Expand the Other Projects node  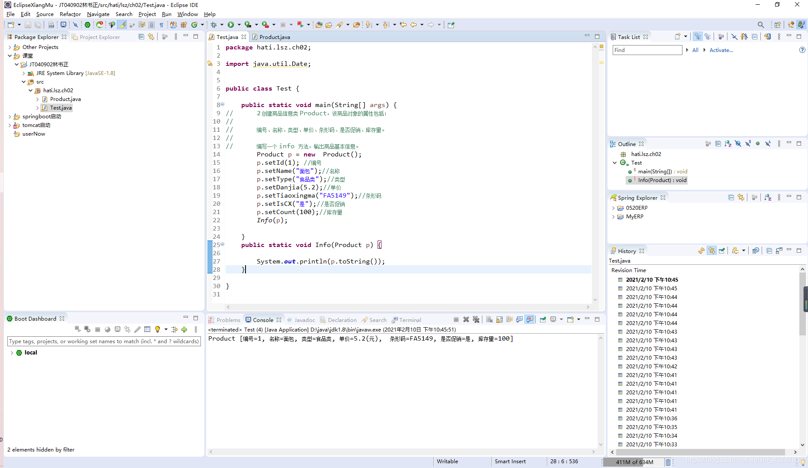click(x=10, y=47)
